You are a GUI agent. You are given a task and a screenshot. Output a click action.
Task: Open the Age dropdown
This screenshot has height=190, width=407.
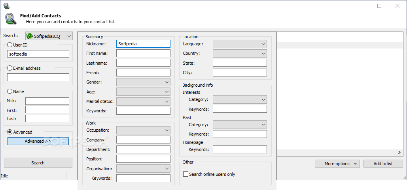pos(143,91)
